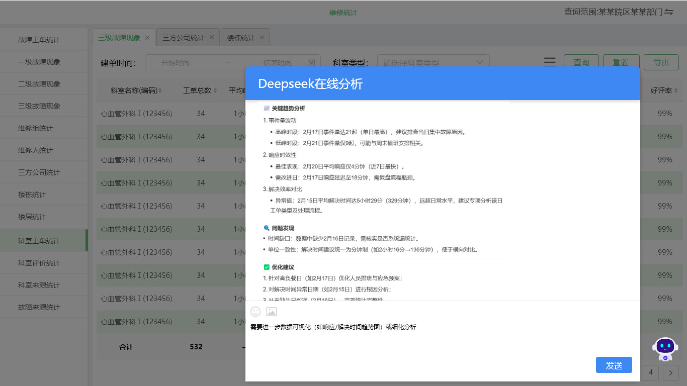
Task: Open the emoji picker in chat input
Action: click(255, 312)
